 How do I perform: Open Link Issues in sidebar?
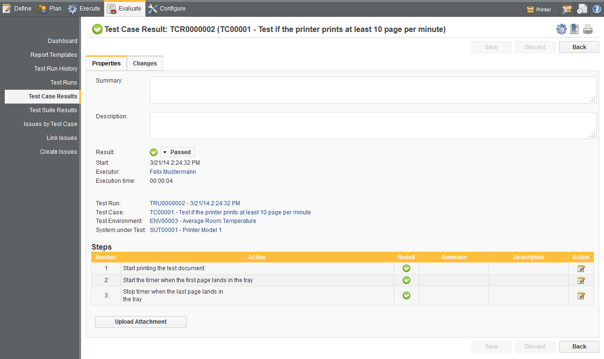[62, 138]
